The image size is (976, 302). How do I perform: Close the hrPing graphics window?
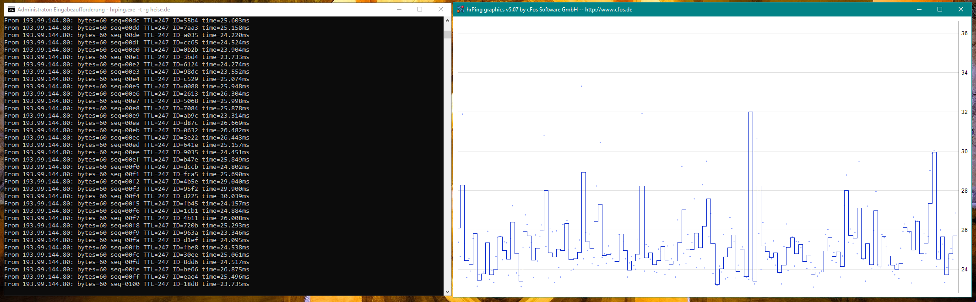pyautogui.click(x=960, y=10)
